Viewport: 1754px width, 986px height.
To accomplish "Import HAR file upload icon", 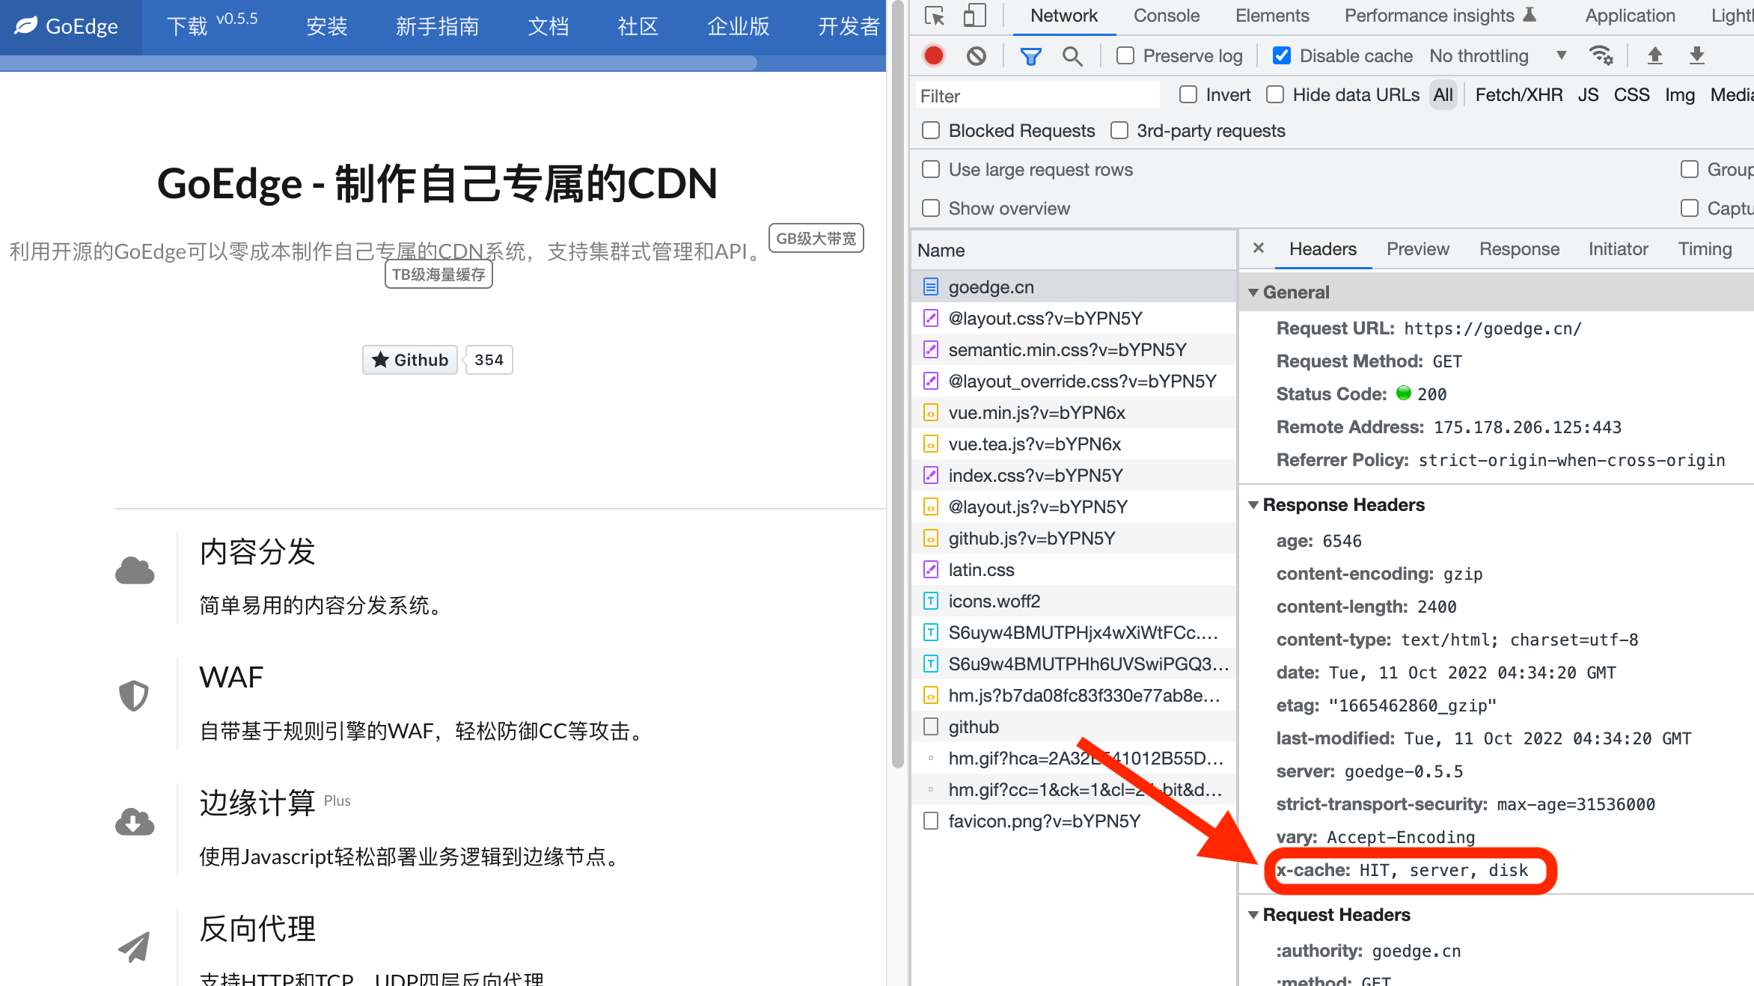I will click(1655, 55).
